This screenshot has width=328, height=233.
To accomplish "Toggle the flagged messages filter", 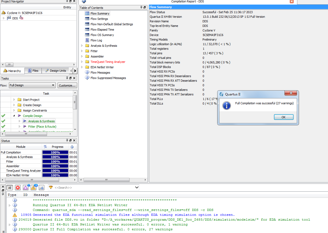I will point(41,188).
